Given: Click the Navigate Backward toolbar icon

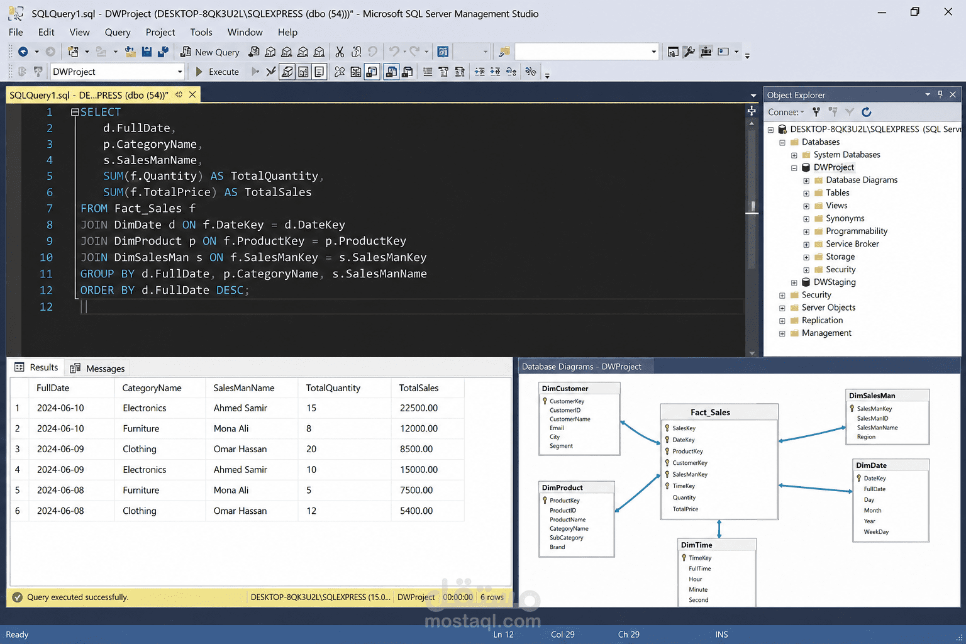Looking at the screenshot, I should [23, 52].
